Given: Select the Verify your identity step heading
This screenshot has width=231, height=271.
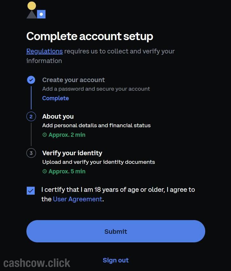Looking at the screenshot, I should point(72,153).
